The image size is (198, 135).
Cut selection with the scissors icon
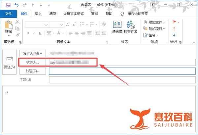click(x=17, y=22)
